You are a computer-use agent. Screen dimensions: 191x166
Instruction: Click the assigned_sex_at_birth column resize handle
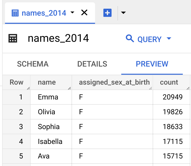click(x=151, y=88)
